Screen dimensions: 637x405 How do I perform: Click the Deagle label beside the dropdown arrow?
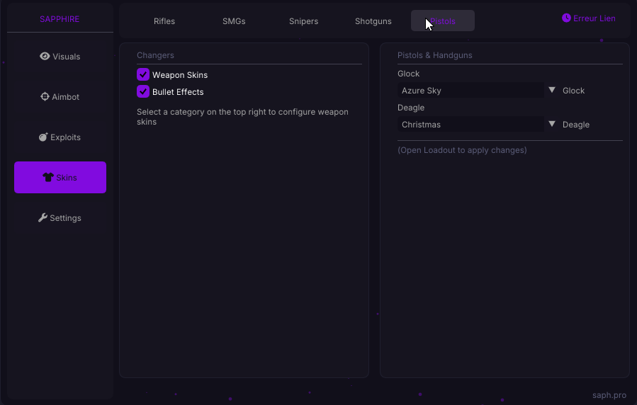[575, 125]
